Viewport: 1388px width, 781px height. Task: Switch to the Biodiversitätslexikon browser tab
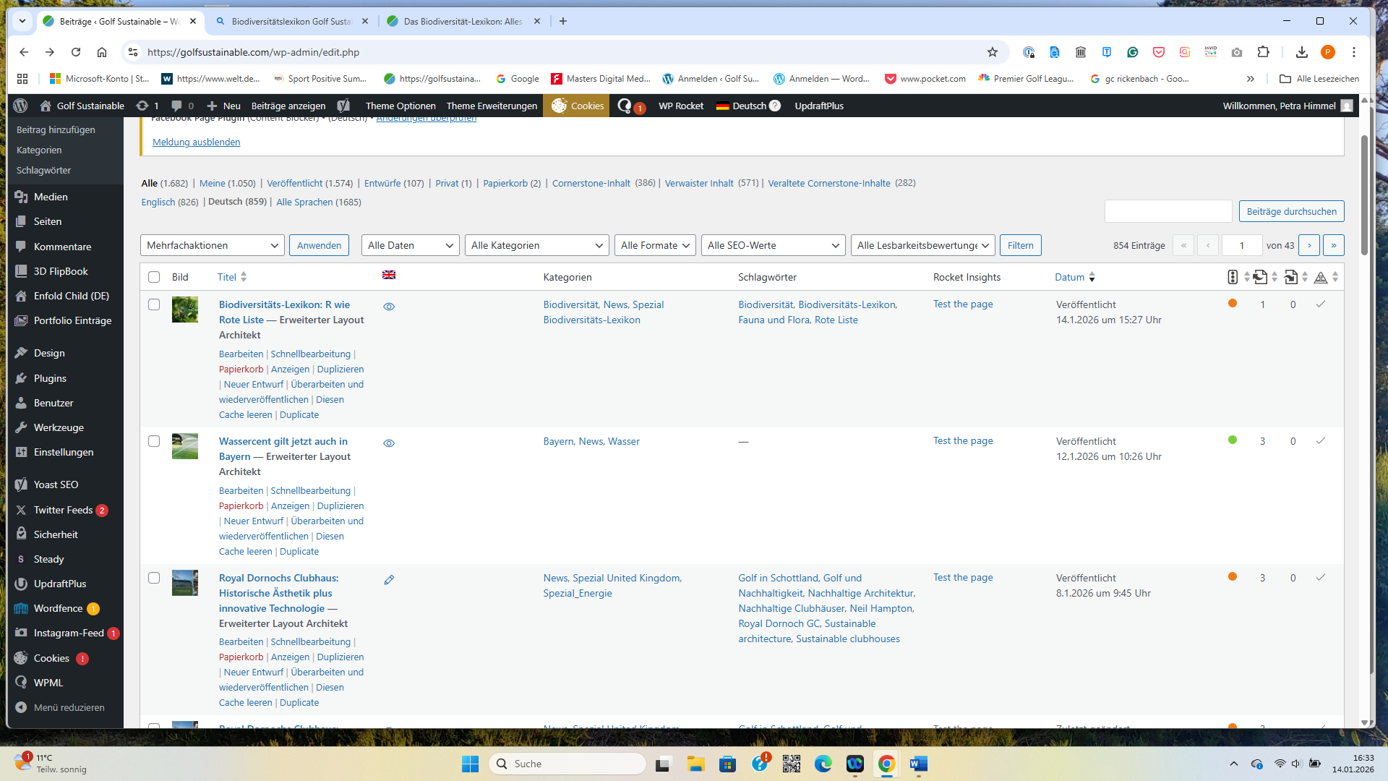coord(291,21)
